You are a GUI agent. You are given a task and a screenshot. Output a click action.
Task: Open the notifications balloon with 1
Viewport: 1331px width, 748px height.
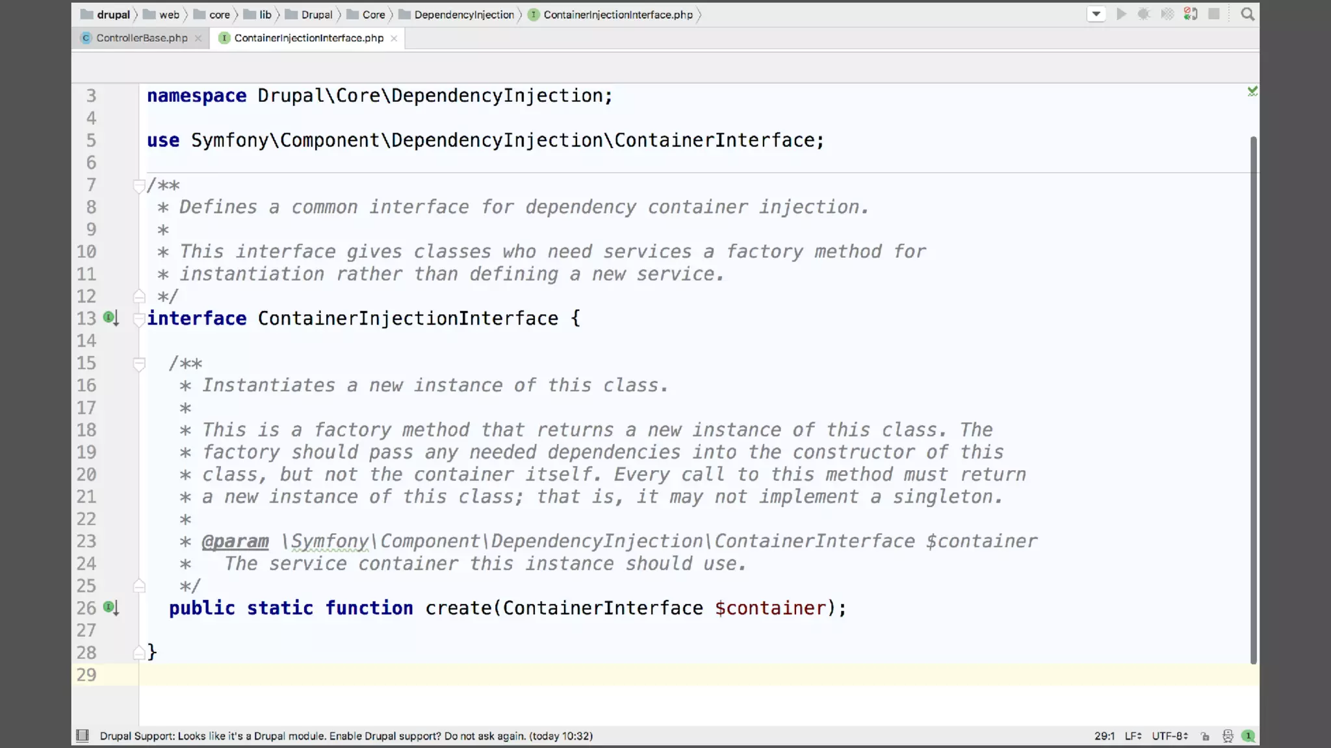tap(1248, 736)
